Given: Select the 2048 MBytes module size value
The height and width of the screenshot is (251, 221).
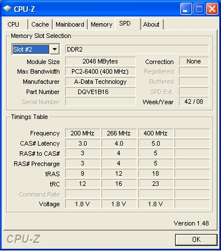Looking at the screenshot, I should pyautogui.click(x=100, y=61).
